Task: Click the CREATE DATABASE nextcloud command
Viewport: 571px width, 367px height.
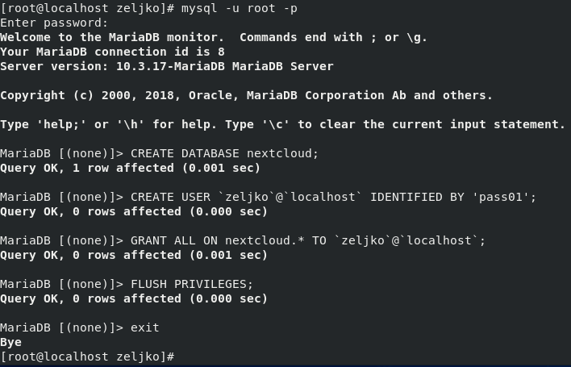Action: click(x=224, y=153)
